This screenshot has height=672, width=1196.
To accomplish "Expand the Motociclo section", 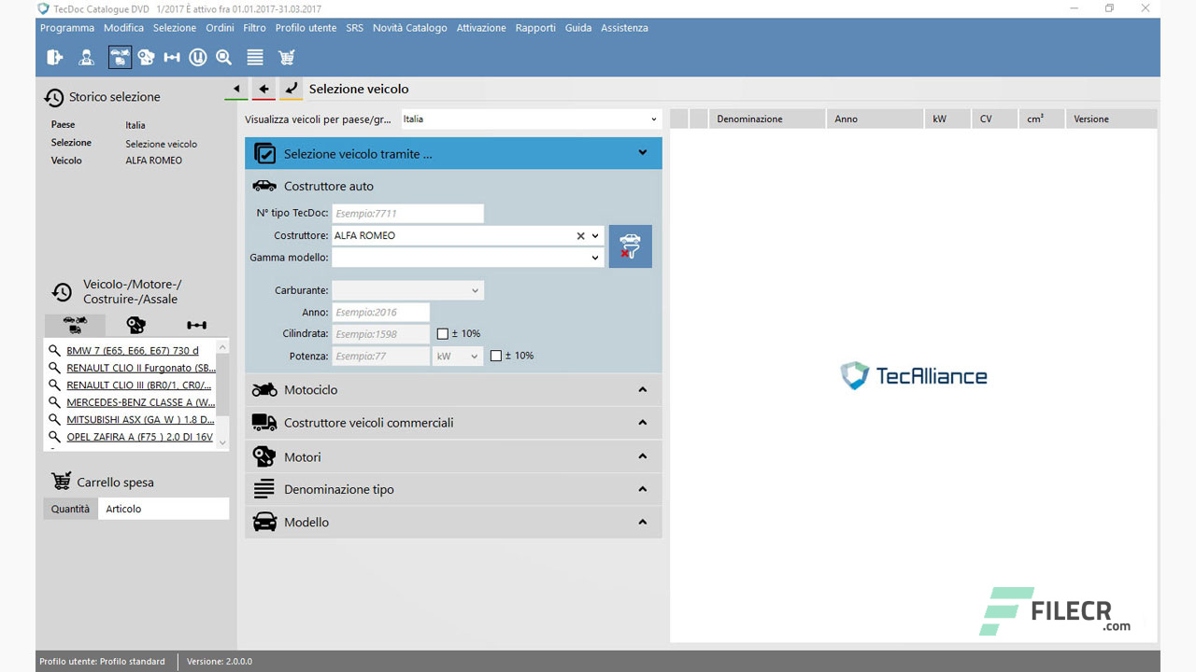I will pyautogui.click(x=642, y=389).
